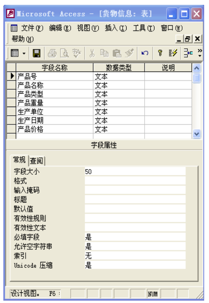Click the 标题 property input
This screenshot has height=303, width=209.
[x=135, y=199]
